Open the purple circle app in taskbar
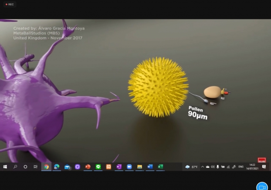The image size is (271, 190). (77, 167)
